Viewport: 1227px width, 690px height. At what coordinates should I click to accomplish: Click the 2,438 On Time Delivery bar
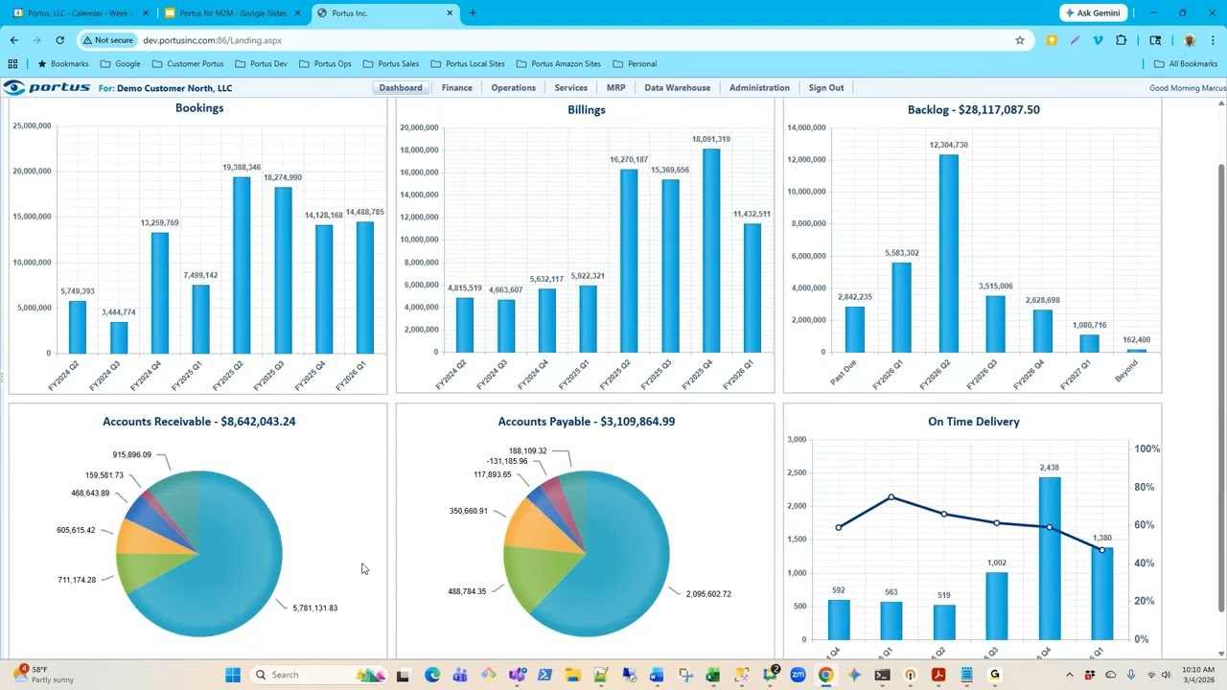1050,558
